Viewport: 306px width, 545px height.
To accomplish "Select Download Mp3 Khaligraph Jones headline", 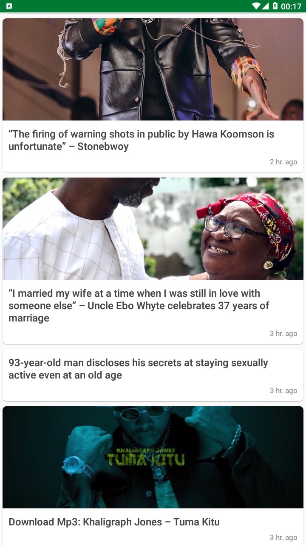I will 114,522.
